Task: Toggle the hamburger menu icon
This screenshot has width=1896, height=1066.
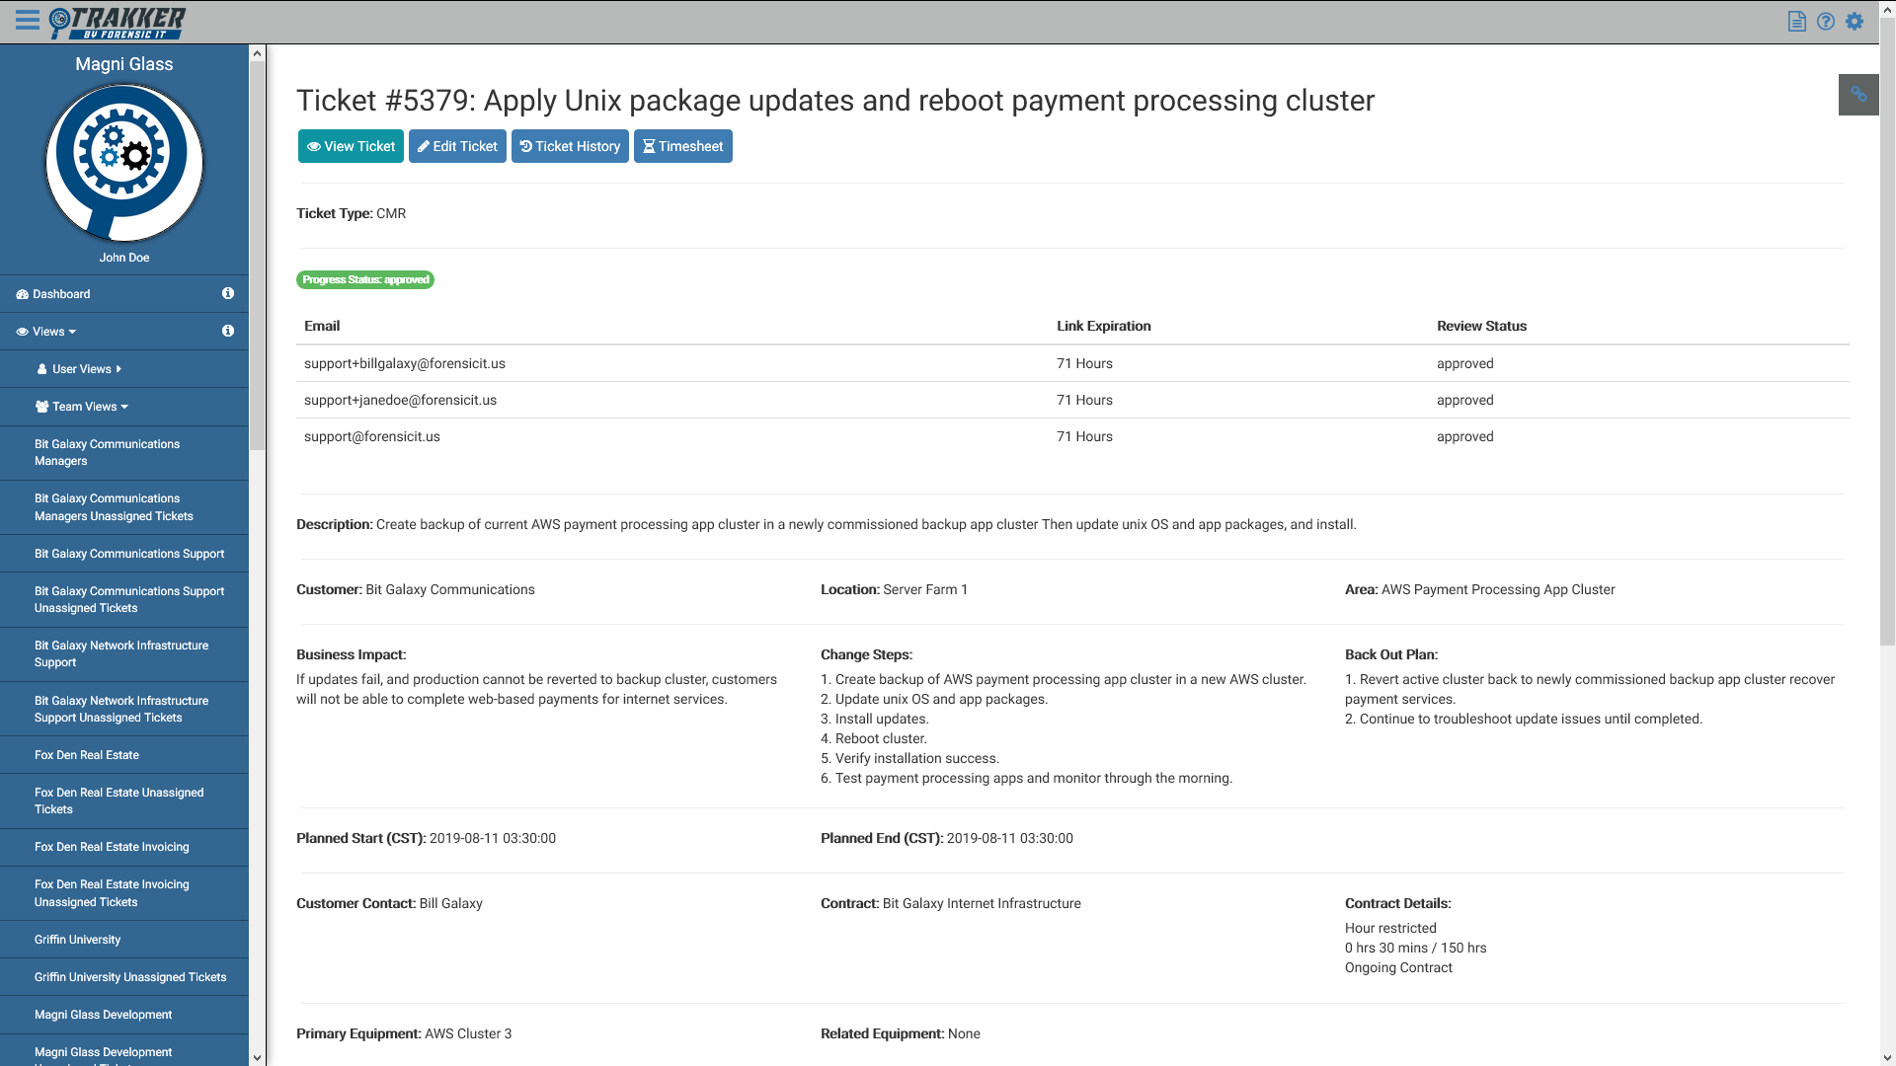Action: (28, 21)
